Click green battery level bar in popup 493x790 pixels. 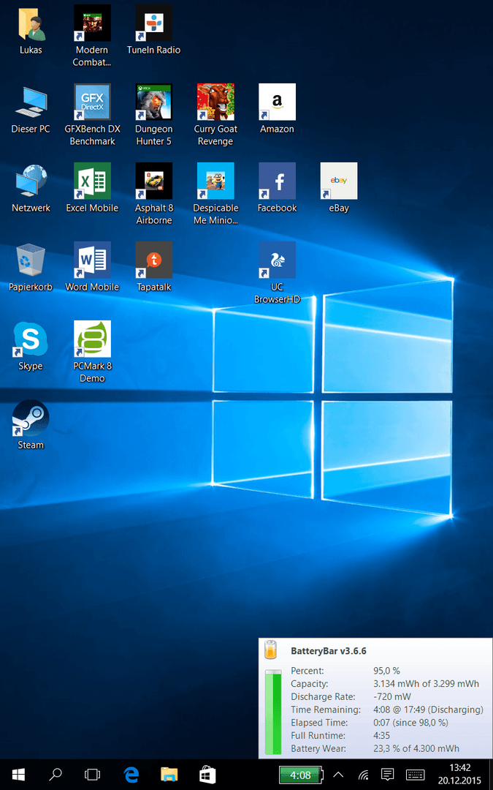coord(273,712)
